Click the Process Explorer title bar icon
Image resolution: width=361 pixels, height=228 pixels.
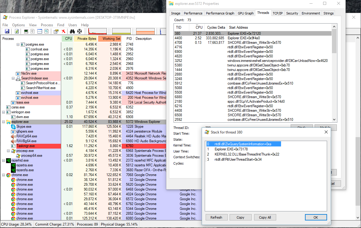(x=5, y=18)
